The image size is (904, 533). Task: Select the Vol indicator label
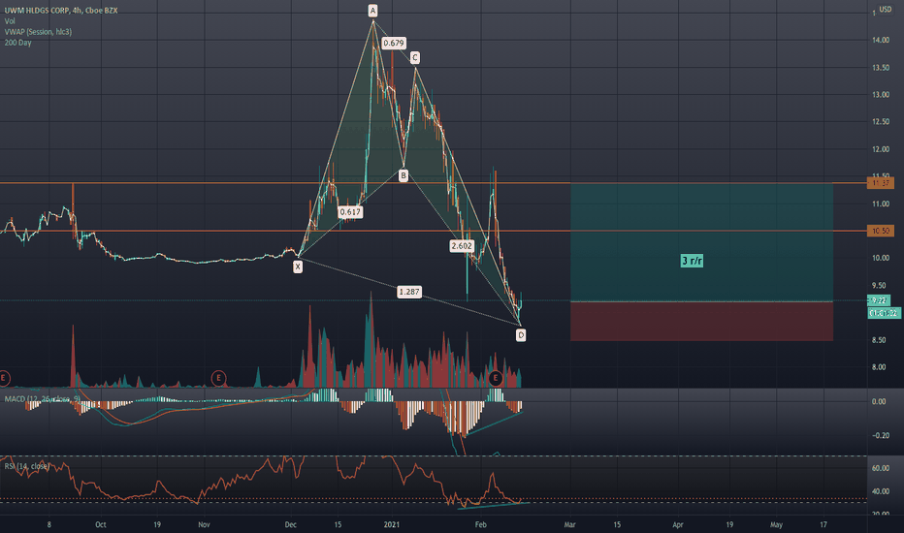click(10, 20)
